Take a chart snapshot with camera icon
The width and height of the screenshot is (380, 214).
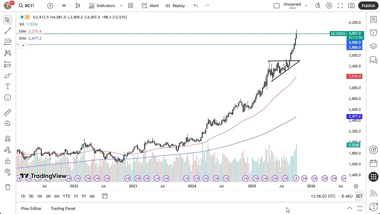[x=351, y=6]
